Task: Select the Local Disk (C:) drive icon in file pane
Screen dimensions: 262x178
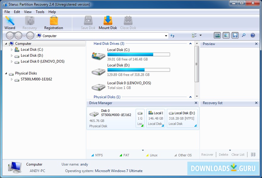Action: 98,56
